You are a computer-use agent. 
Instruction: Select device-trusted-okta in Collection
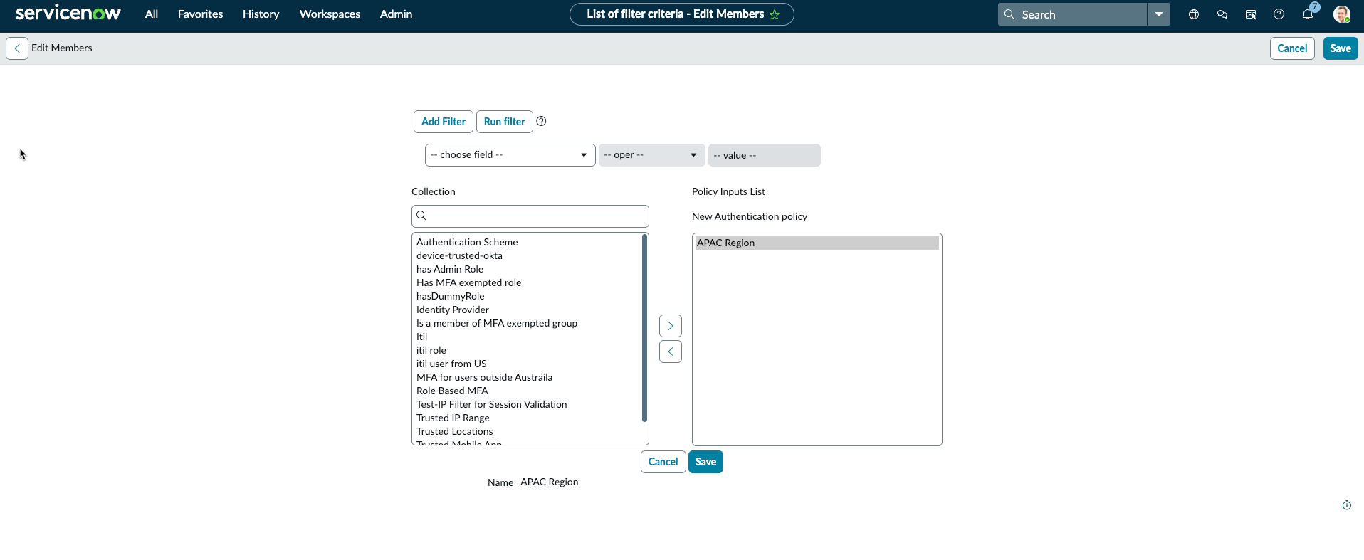pos(528,255)
